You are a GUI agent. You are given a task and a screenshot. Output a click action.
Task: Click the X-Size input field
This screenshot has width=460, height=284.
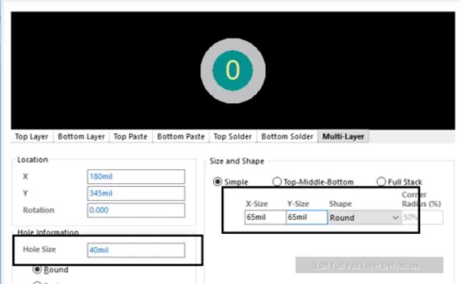tap(266, 217)
